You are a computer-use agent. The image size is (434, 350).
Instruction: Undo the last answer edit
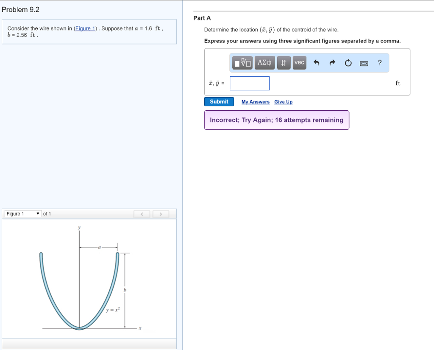[x=316, y=62]
